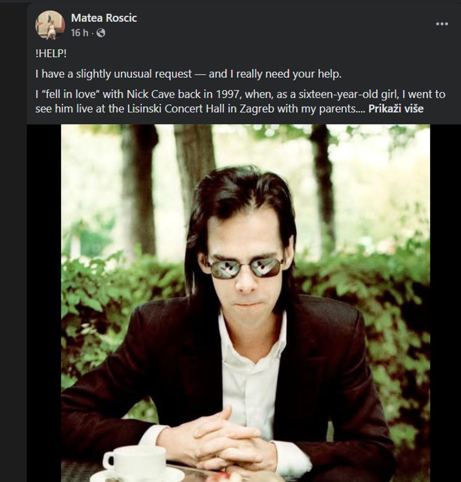
Task: Click the black bar left of the photo
Action: 44,303
